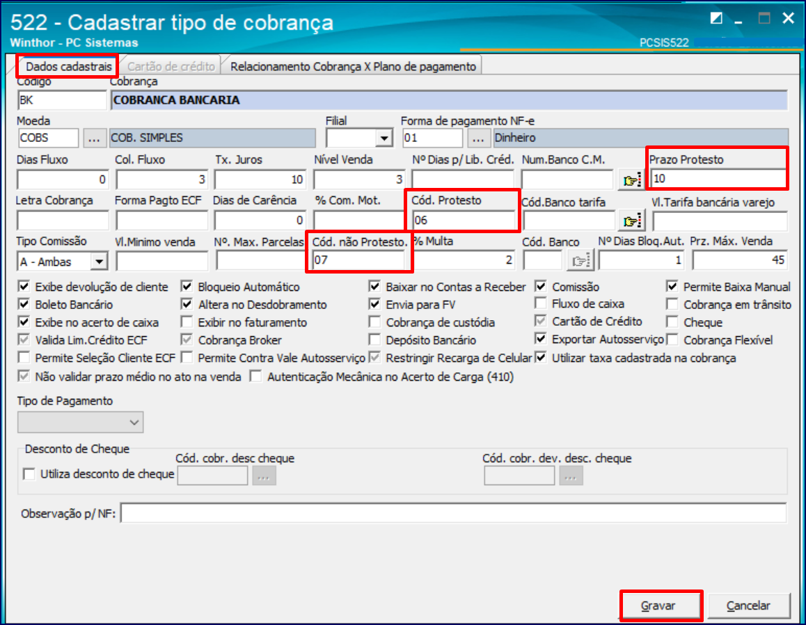Viewport: 806px width, 625px height.
Task: Check Permite Contra Vale Autosserviço
Action: tap(187, 357)
